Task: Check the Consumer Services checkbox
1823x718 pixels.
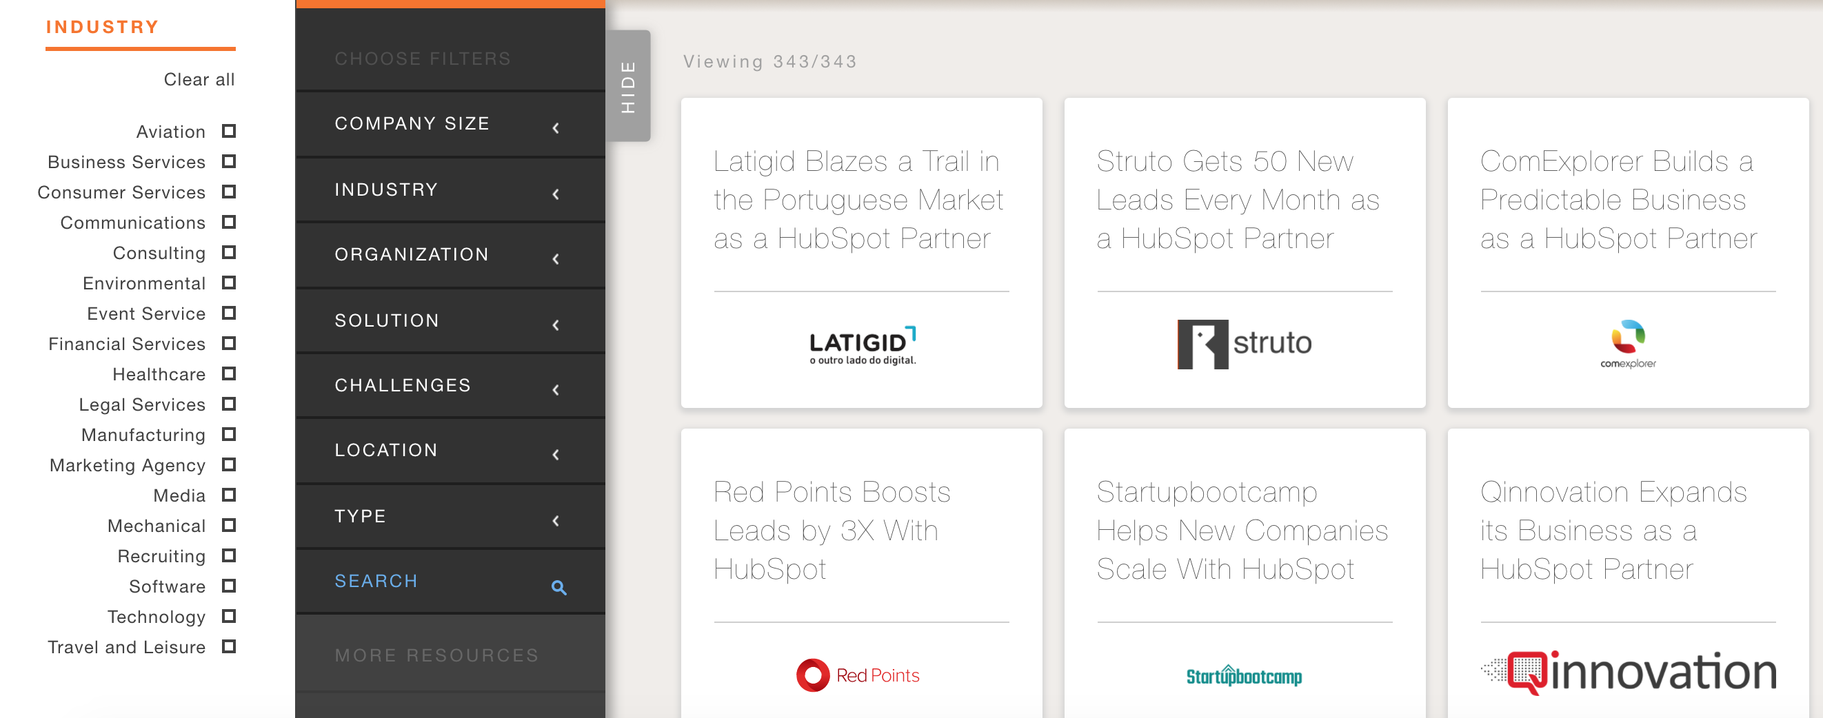Action: click(229, 192)
